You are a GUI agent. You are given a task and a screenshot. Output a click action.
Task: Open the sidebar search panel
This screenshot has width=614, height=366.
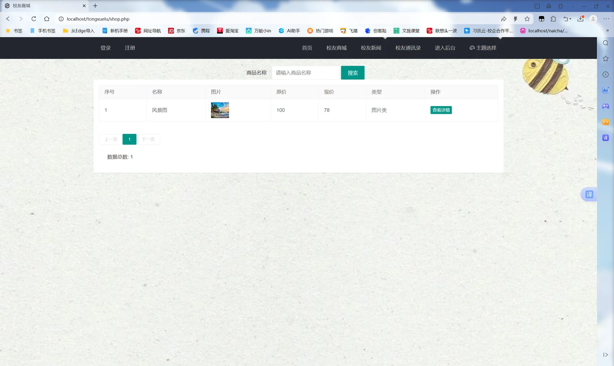[x=605, y=43]
